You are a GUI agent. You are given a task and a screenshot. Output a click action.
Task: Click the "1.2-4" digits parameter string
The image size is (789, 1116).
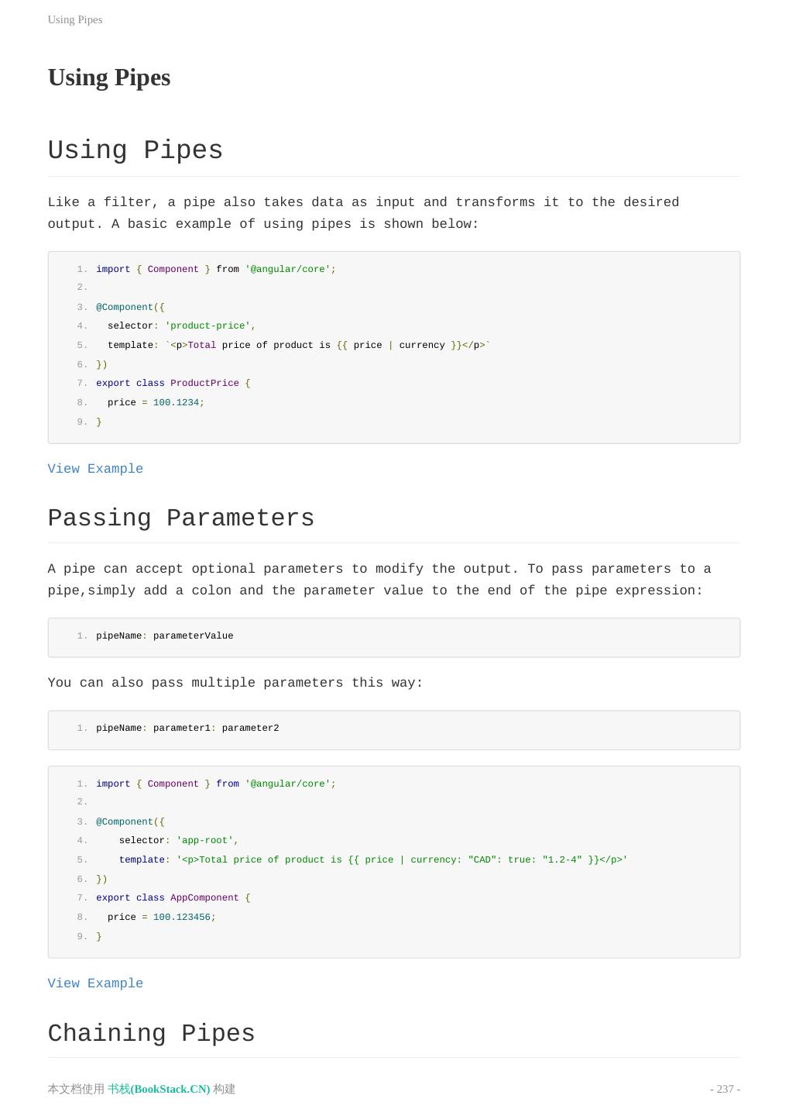(562, 860)
